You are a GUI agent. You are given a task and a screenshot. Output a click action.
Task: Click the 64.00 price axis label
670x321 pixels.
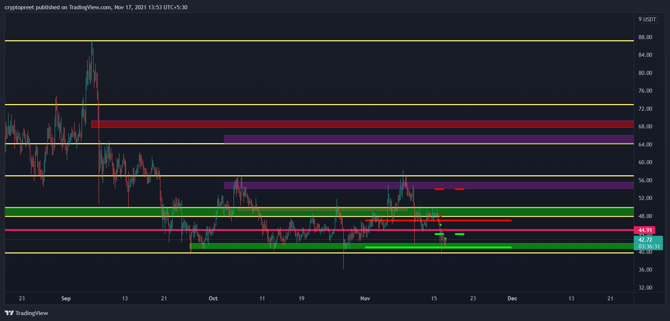(645, 145)
